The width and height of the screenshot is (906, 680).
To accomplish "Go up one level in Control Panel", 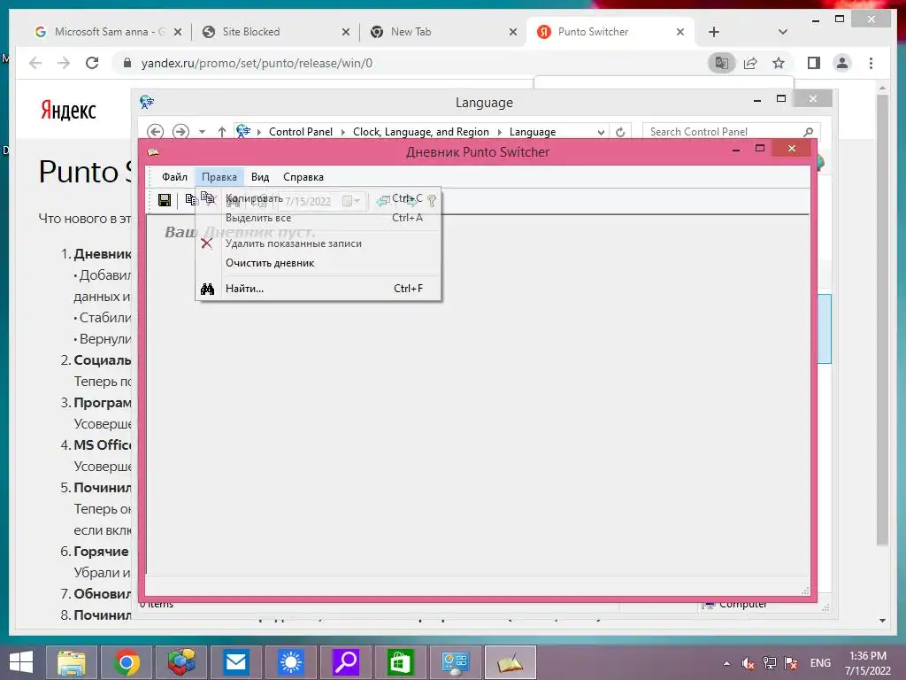I will click(x=222, y=132).
